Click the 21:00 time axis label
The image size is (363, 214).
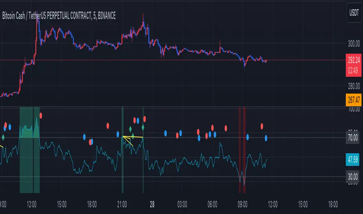coord(122,204)
